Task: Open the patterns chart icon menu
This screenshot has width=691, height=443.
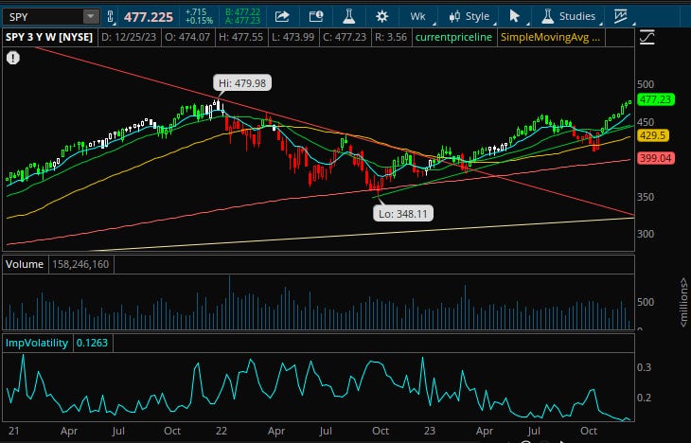Action: (x=622, y=17)
